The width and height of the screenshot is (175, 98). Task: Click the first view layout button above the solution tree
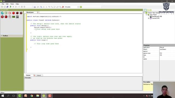145,10
